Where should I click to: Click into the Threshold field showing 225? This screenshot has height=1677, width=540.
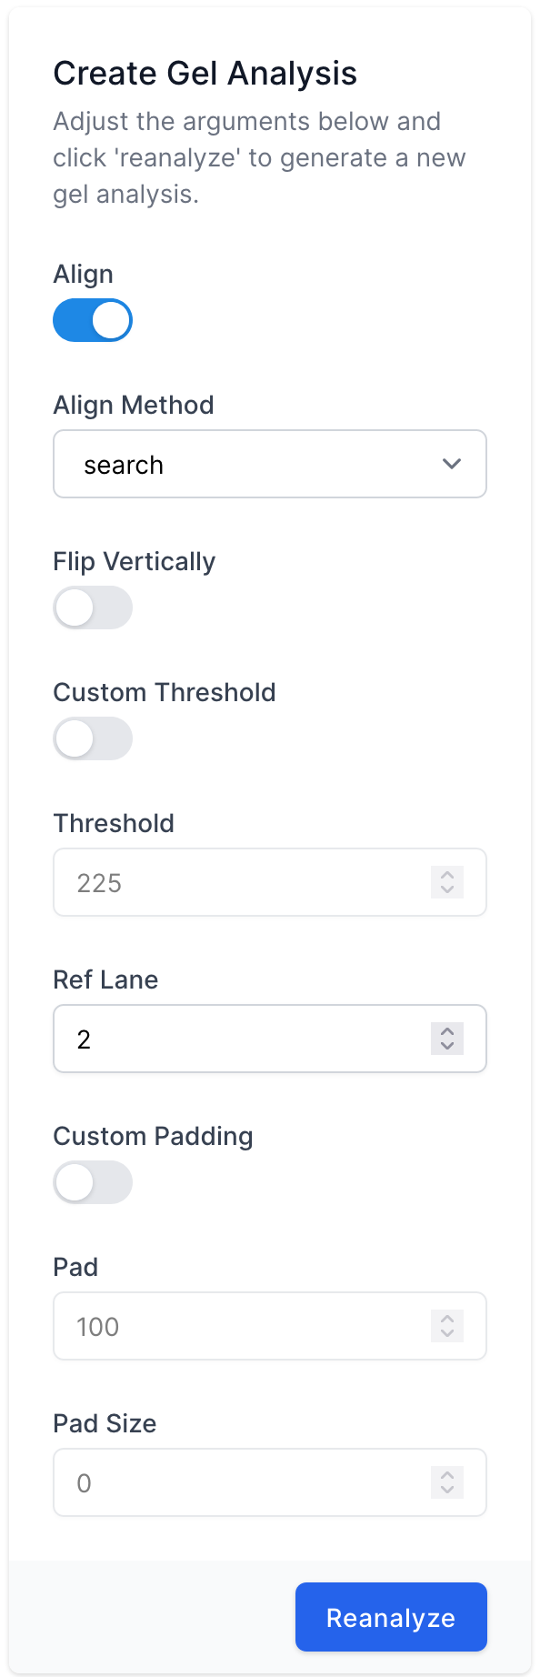click(270, 882)
